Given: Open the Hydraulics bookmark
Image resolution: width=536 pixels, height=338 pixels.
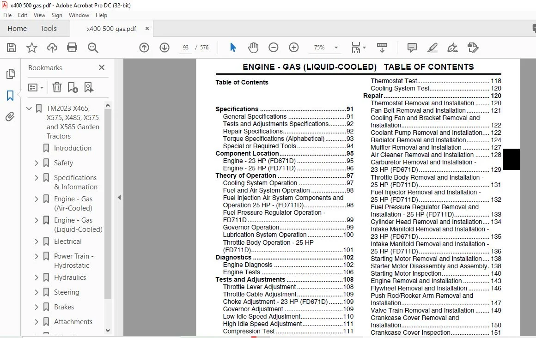Looking at the screenshot, I should [x=70, y=277].
